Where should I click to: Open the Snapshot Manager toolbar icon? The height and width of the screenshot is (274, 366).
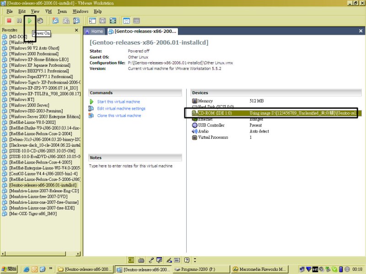pos(76,21)
